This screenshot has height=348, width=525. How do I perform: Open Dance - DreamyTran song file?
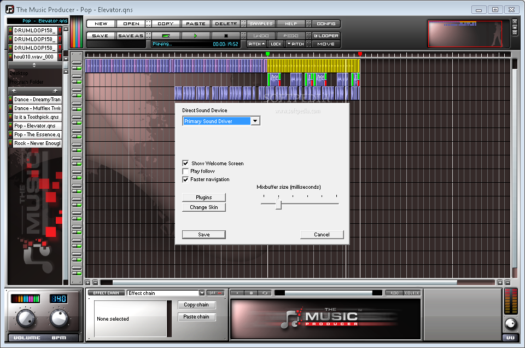(37, 100)
